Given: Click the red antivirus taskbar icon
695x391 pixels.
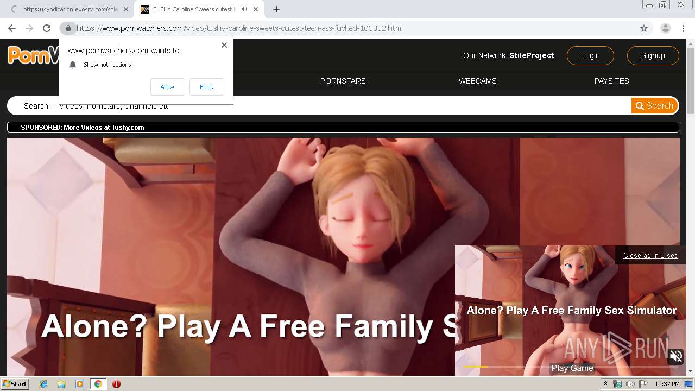Looking at the screenshot, I should point(116,384).
